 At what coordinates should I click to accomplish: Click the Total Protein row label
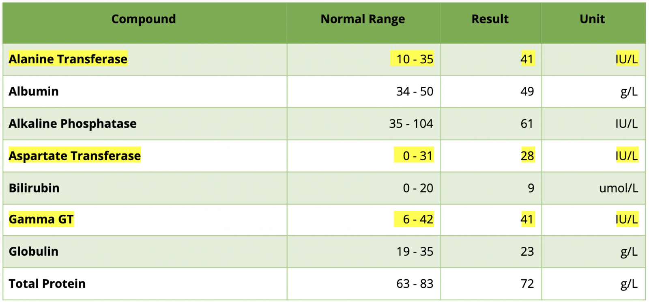(x=47, y=283)
